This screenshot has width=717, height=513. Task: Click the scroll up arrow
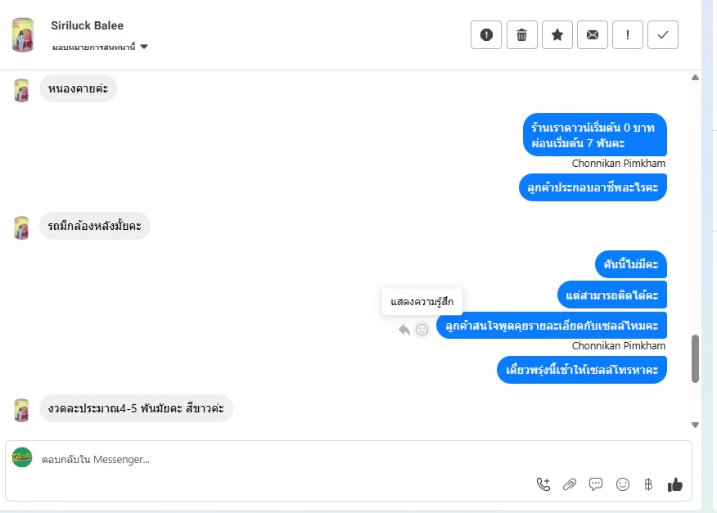[x=695, y=77]
